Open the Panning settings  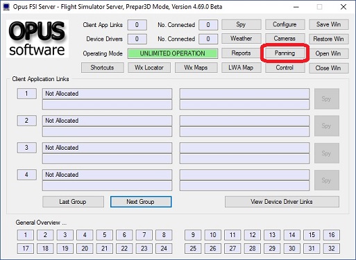pyautogui.click(x=285, y=53)
